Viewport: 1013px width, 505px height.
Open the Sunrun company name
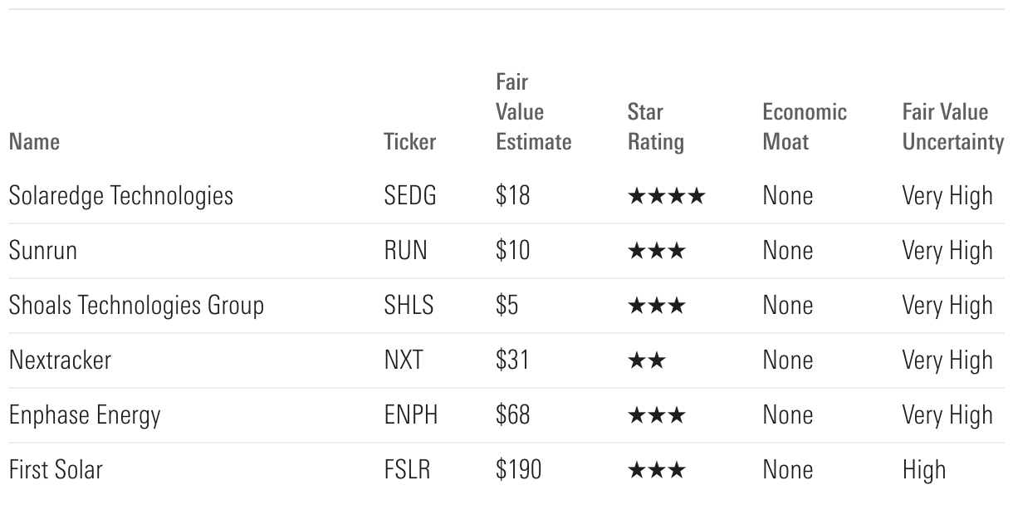(x=42, y=251)
